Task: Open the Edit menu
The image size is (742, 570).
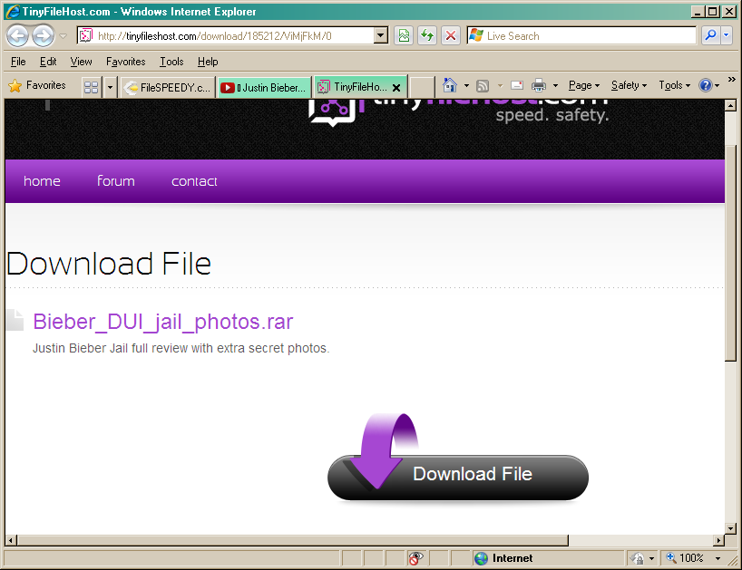Action: [x=48, y=62]
